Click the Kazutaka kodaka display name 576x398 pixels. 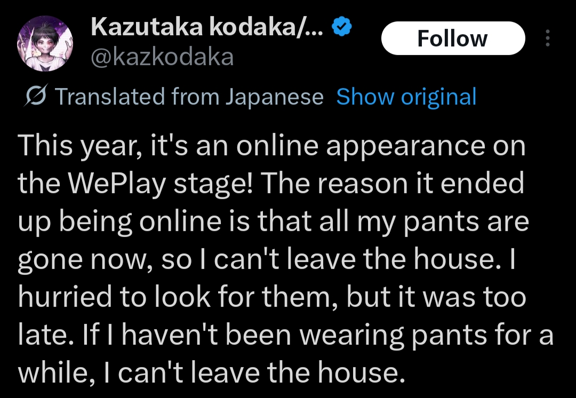click(x=208, y=28)
